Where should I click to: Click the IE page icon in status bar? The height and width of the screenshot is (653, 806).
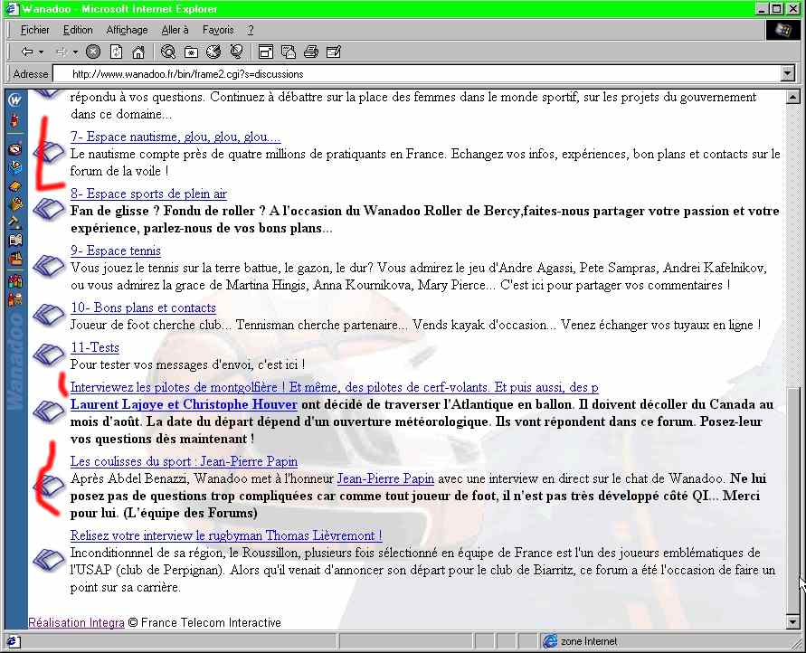click(x=14, y=641)
